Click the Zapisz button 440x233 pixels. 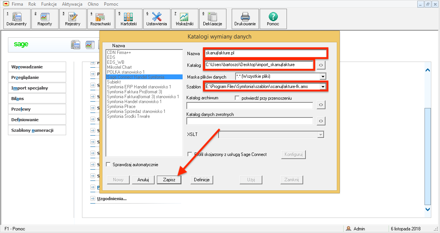pyautogui.click(x=169, y=180)
